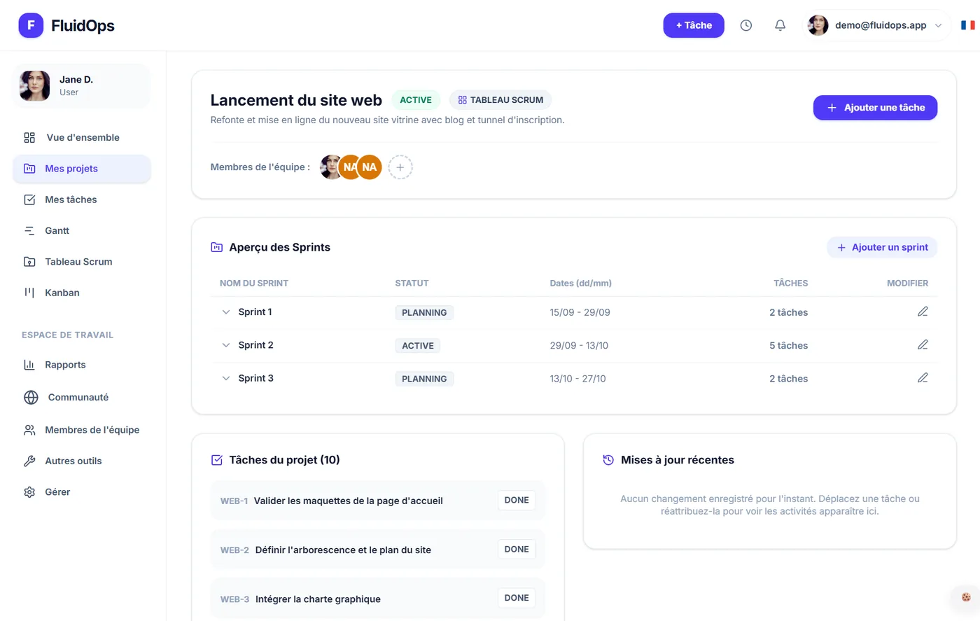Open task Définir l'arborescence et le plan du site
The height and width of the screenshot is (621, 980).
pos(343,550)
